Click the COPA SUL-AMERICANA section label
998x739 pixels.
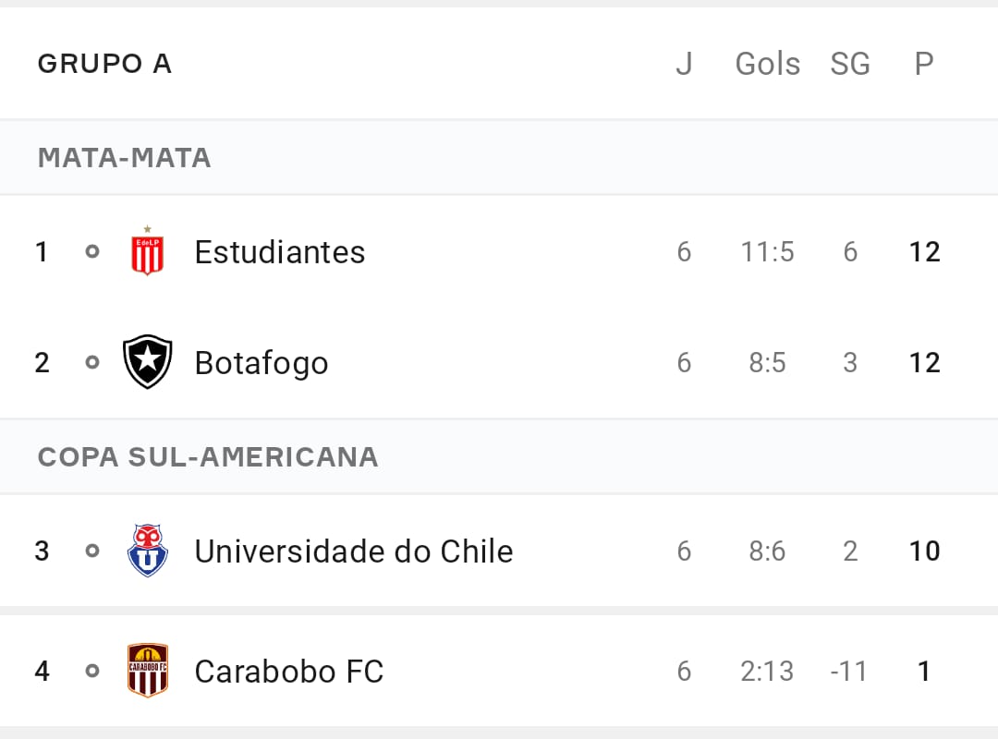tap(208, 457)
